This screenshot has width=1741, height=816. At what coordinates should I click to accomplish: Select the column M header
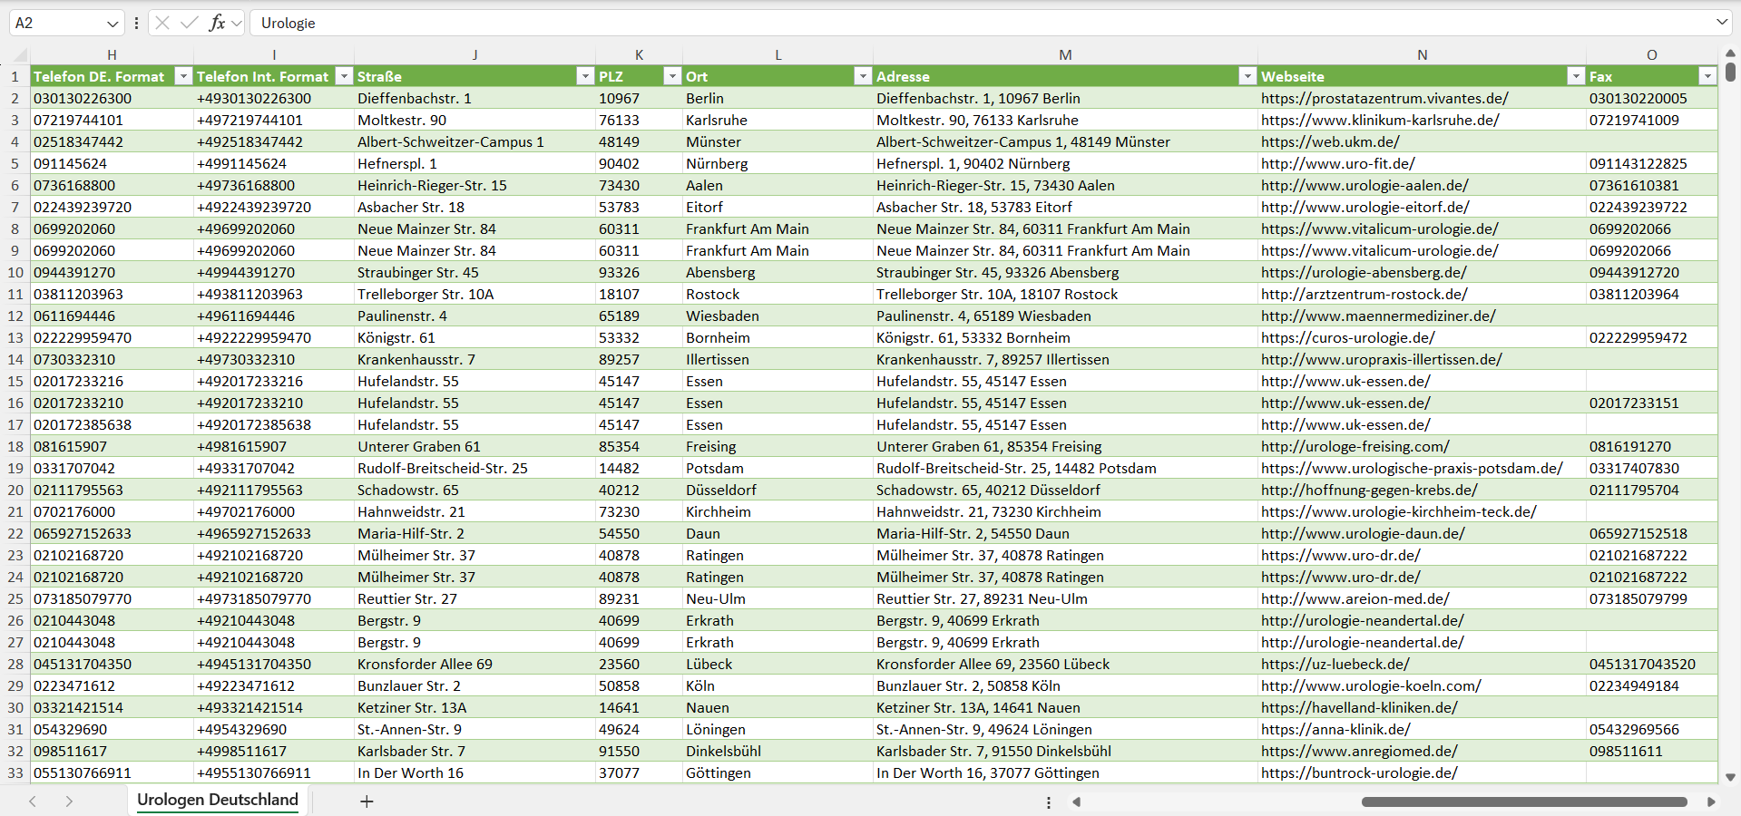[1065, 54]
